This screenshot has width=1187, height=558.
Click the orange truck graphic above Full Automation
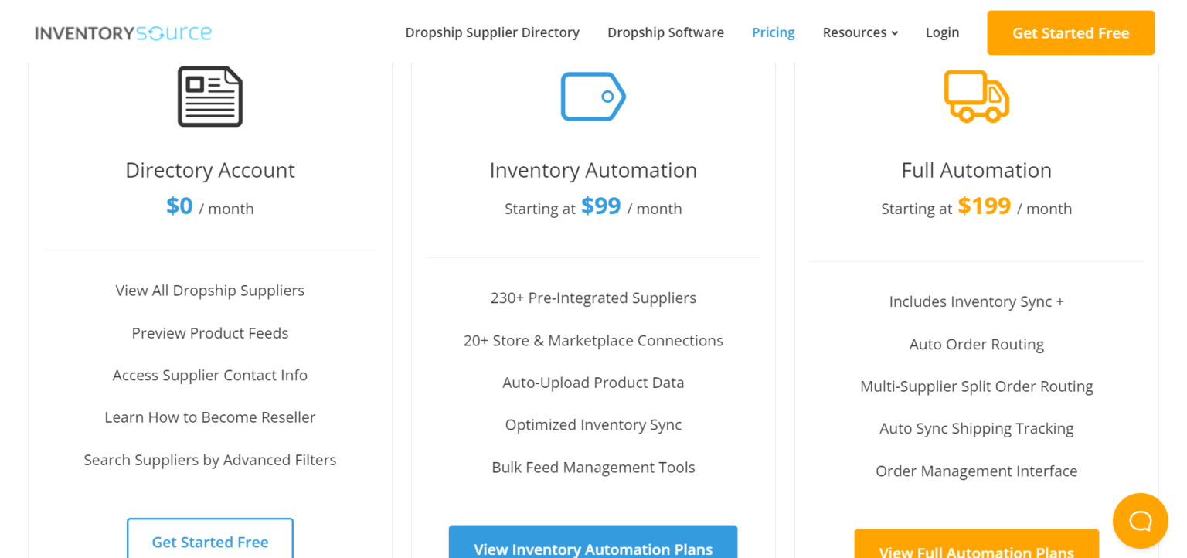tap(976, 96)
